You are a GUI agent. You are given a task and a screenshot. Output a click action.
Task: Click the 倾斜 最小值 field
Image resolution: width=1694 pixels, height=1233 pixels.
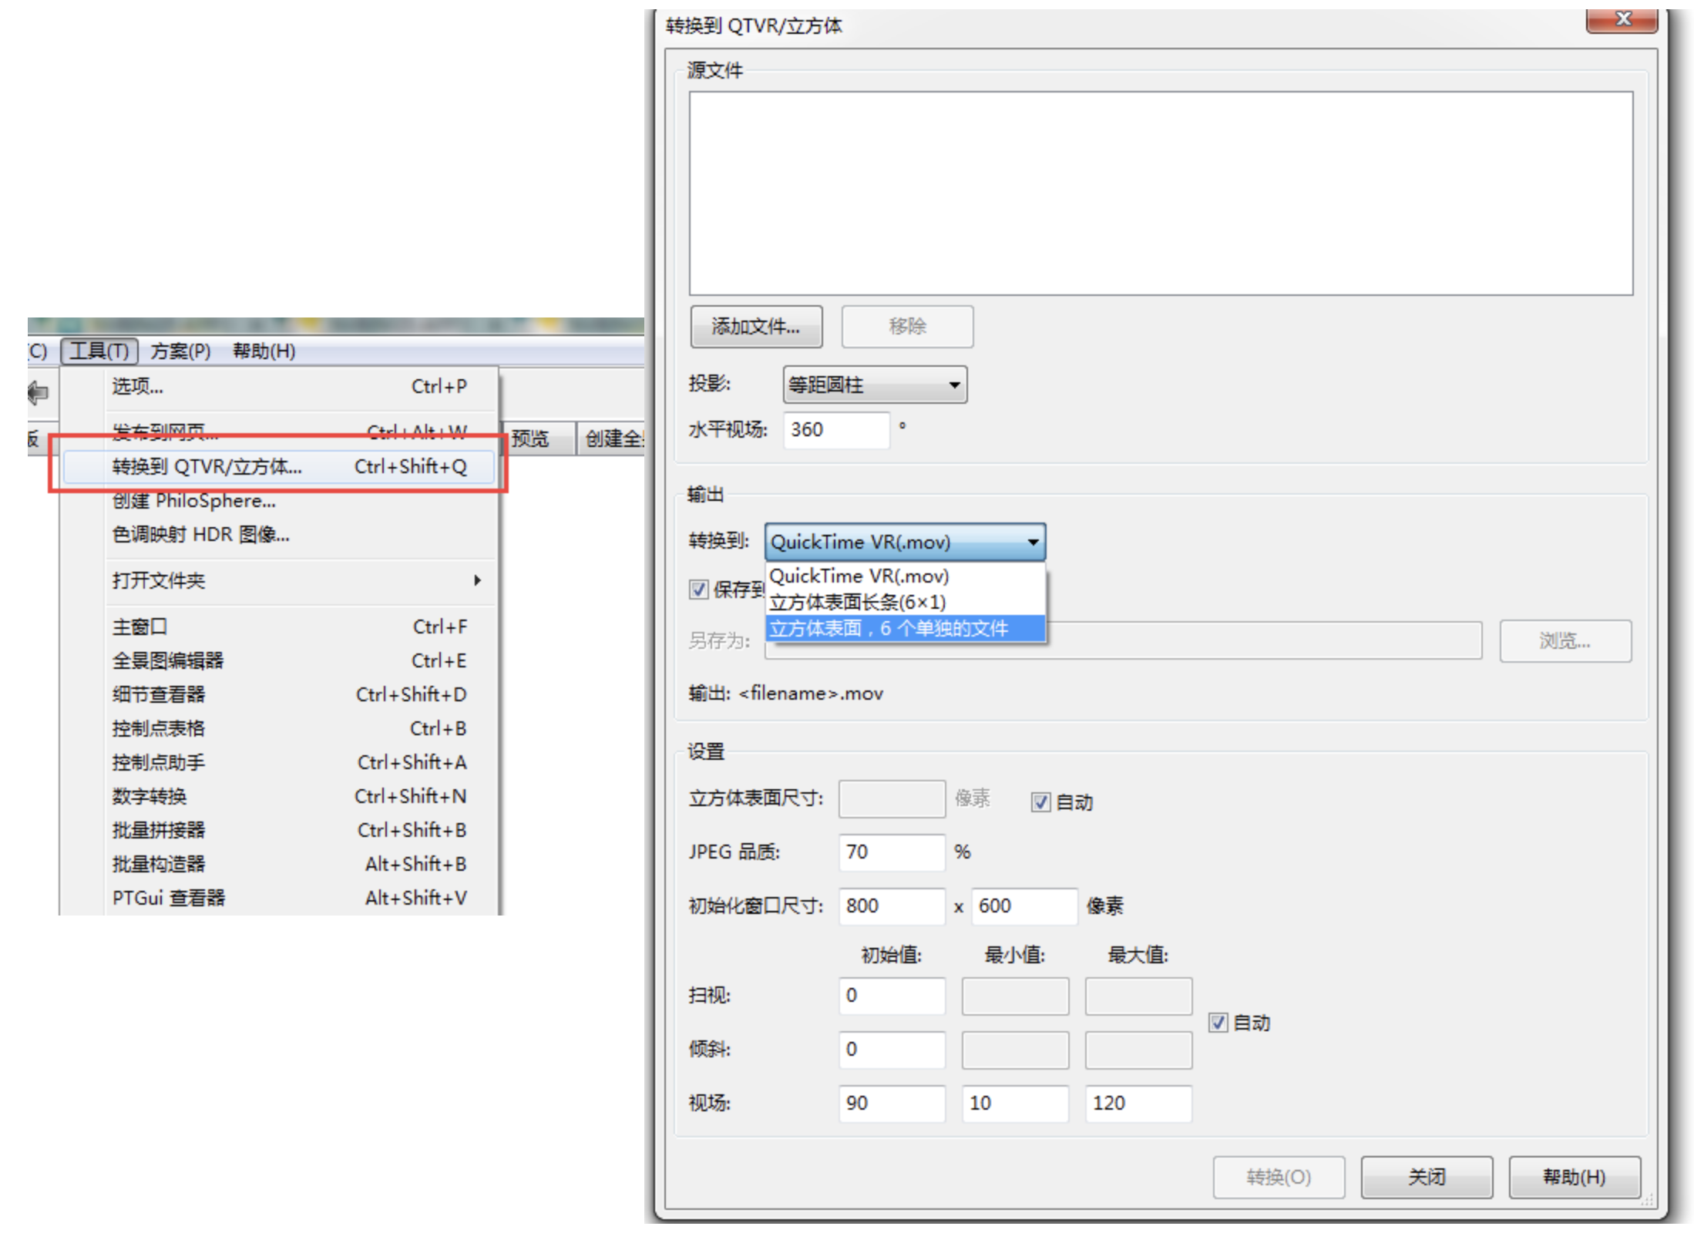coord(1015,1050)
